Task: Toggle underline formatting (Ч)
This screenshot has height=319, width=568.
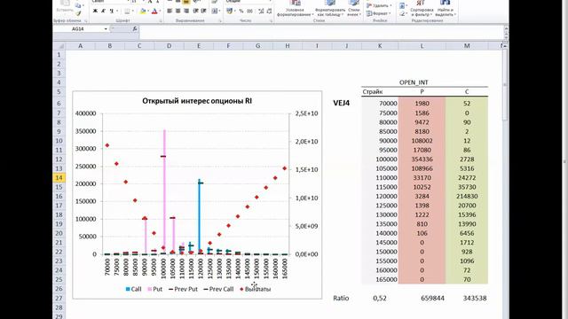Action: [111, 12]
